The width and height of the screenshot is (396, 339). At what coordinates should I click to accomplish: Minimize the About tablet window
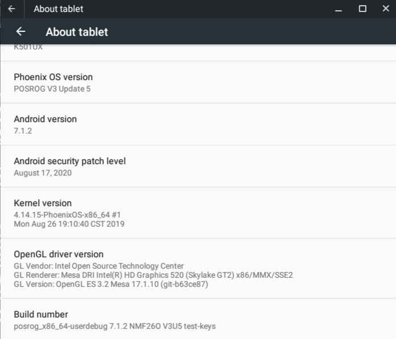(339, 9)
